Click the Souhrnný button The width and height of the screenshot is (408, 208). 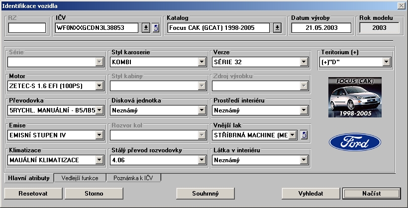tap(205, 193)
